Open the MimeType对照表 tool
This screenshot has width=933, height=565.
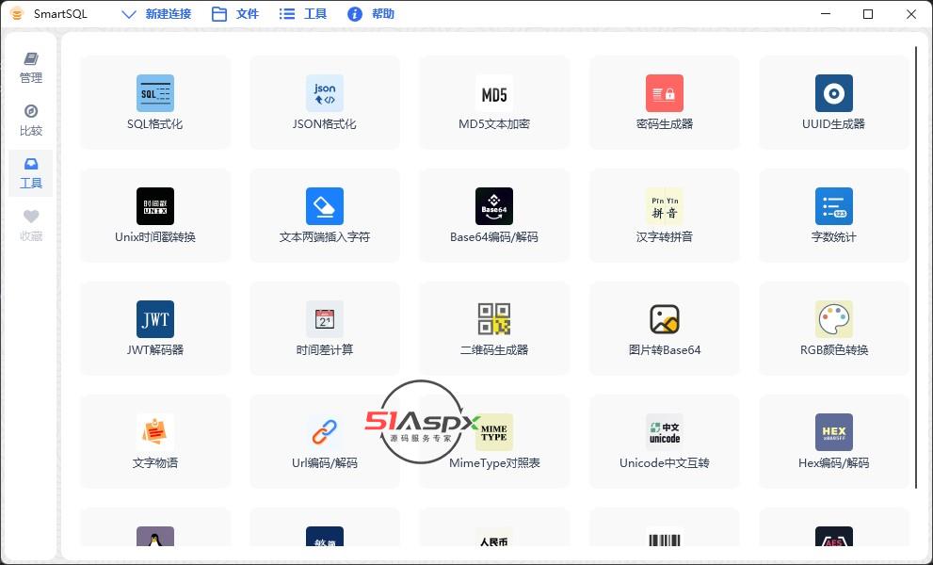[x=494, y=441]
